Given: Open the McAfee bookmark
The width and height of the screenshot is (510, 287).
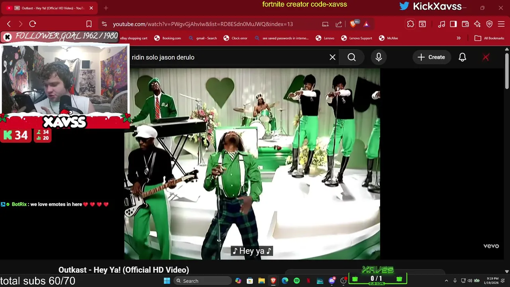Looking at the screenshot, I should coord(388,38).
